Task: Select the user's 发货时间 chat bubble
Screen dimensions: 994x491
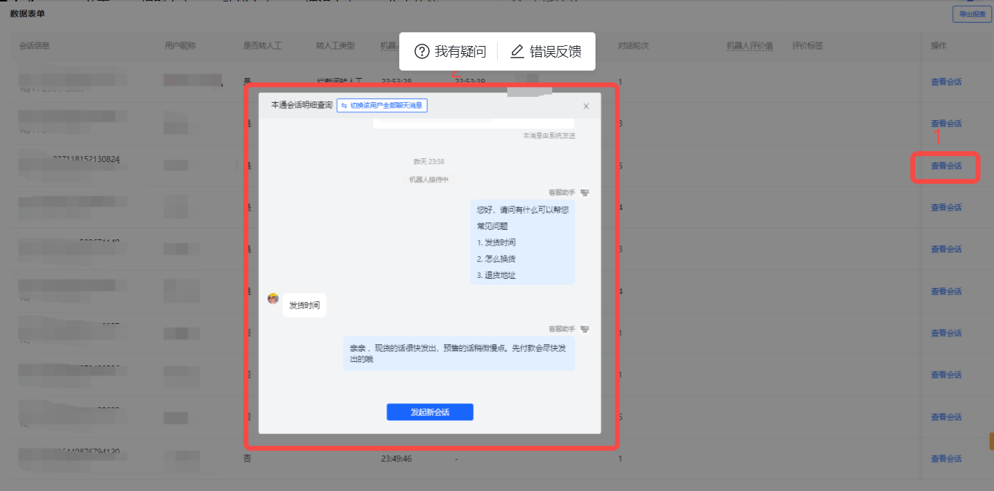Action: click(x=304, y=305)
